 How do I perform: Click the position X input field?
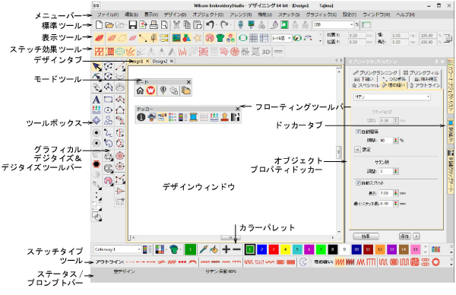point(356,35)
